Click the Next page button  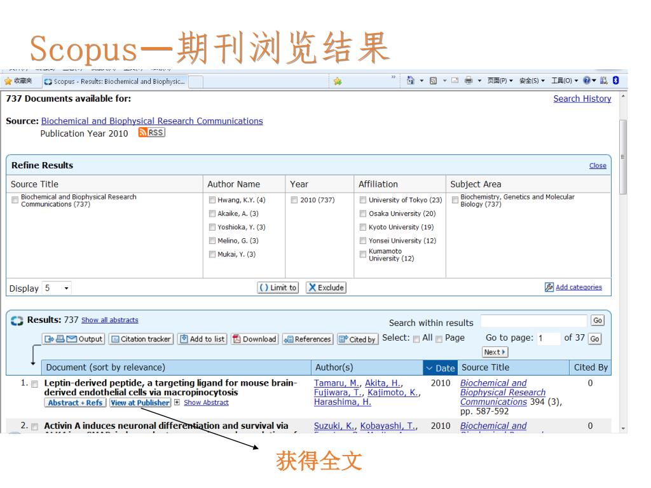point(495,352)
